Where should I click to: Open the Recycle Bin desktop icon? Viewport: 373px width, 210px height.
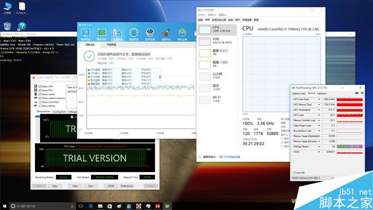[7, 26]
